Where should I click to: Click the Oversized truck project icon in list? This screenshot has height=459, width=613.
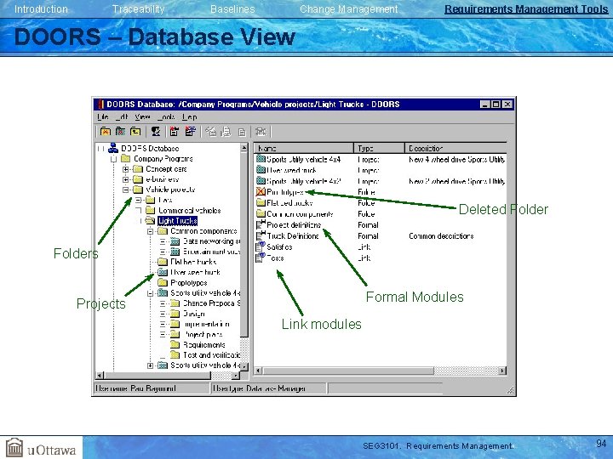click(261, 170)
